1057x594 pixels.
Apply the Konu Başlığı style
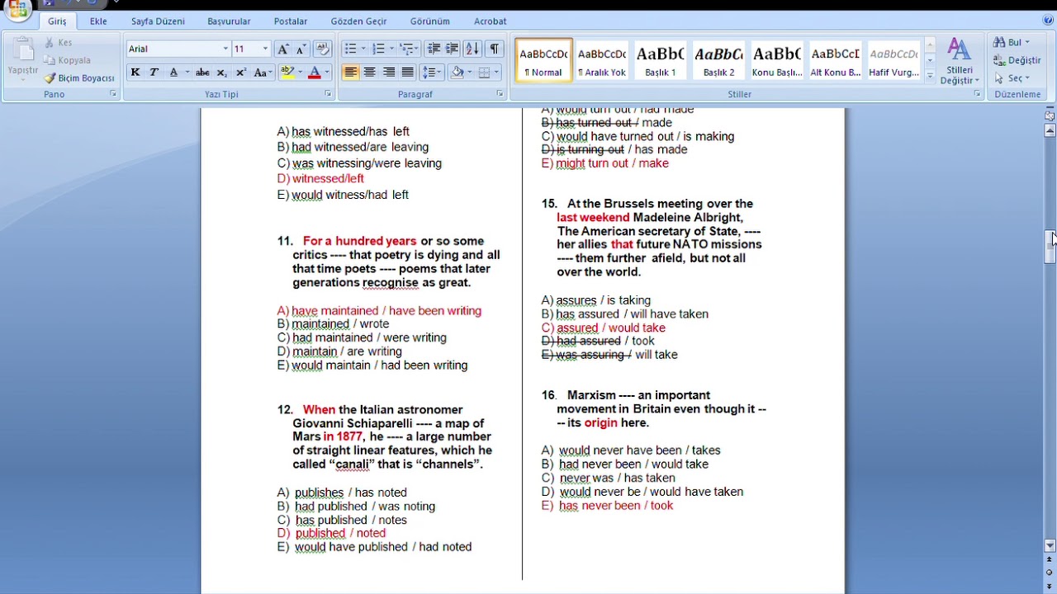tap(777, 60)
